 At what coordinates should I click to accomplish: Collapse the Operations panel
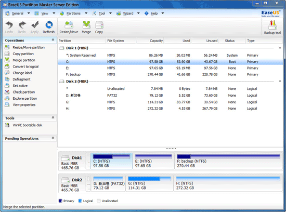pos(53,40)
